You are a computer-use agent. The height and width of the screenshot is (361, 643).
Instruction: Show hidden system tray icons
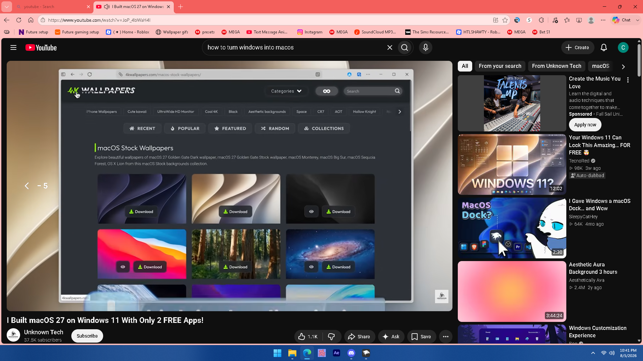(593, 353)
